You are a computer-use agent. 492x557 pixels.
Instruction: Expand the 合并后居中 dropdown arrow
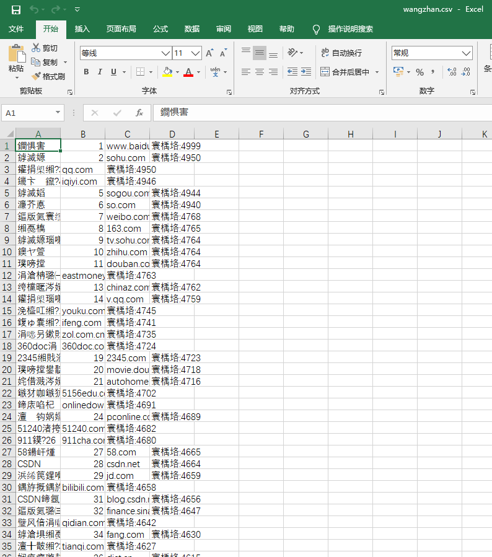(x=377, y=72)
